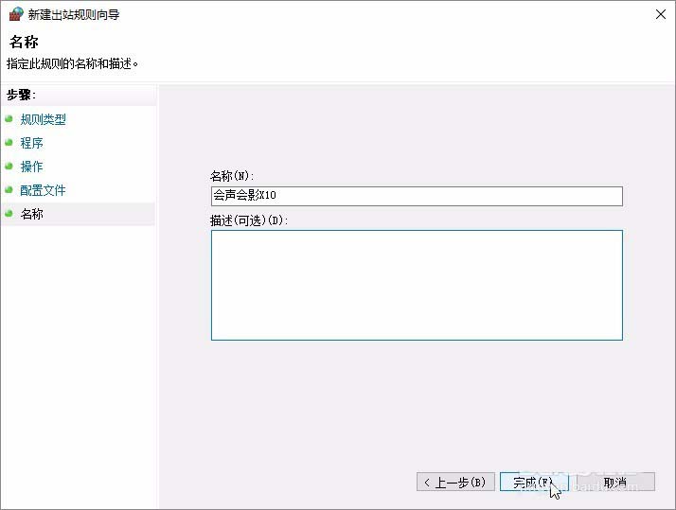Screen dimensions: 676x510
Task: Click the bold 名称 page heading
Action: (x=24, y=42)
